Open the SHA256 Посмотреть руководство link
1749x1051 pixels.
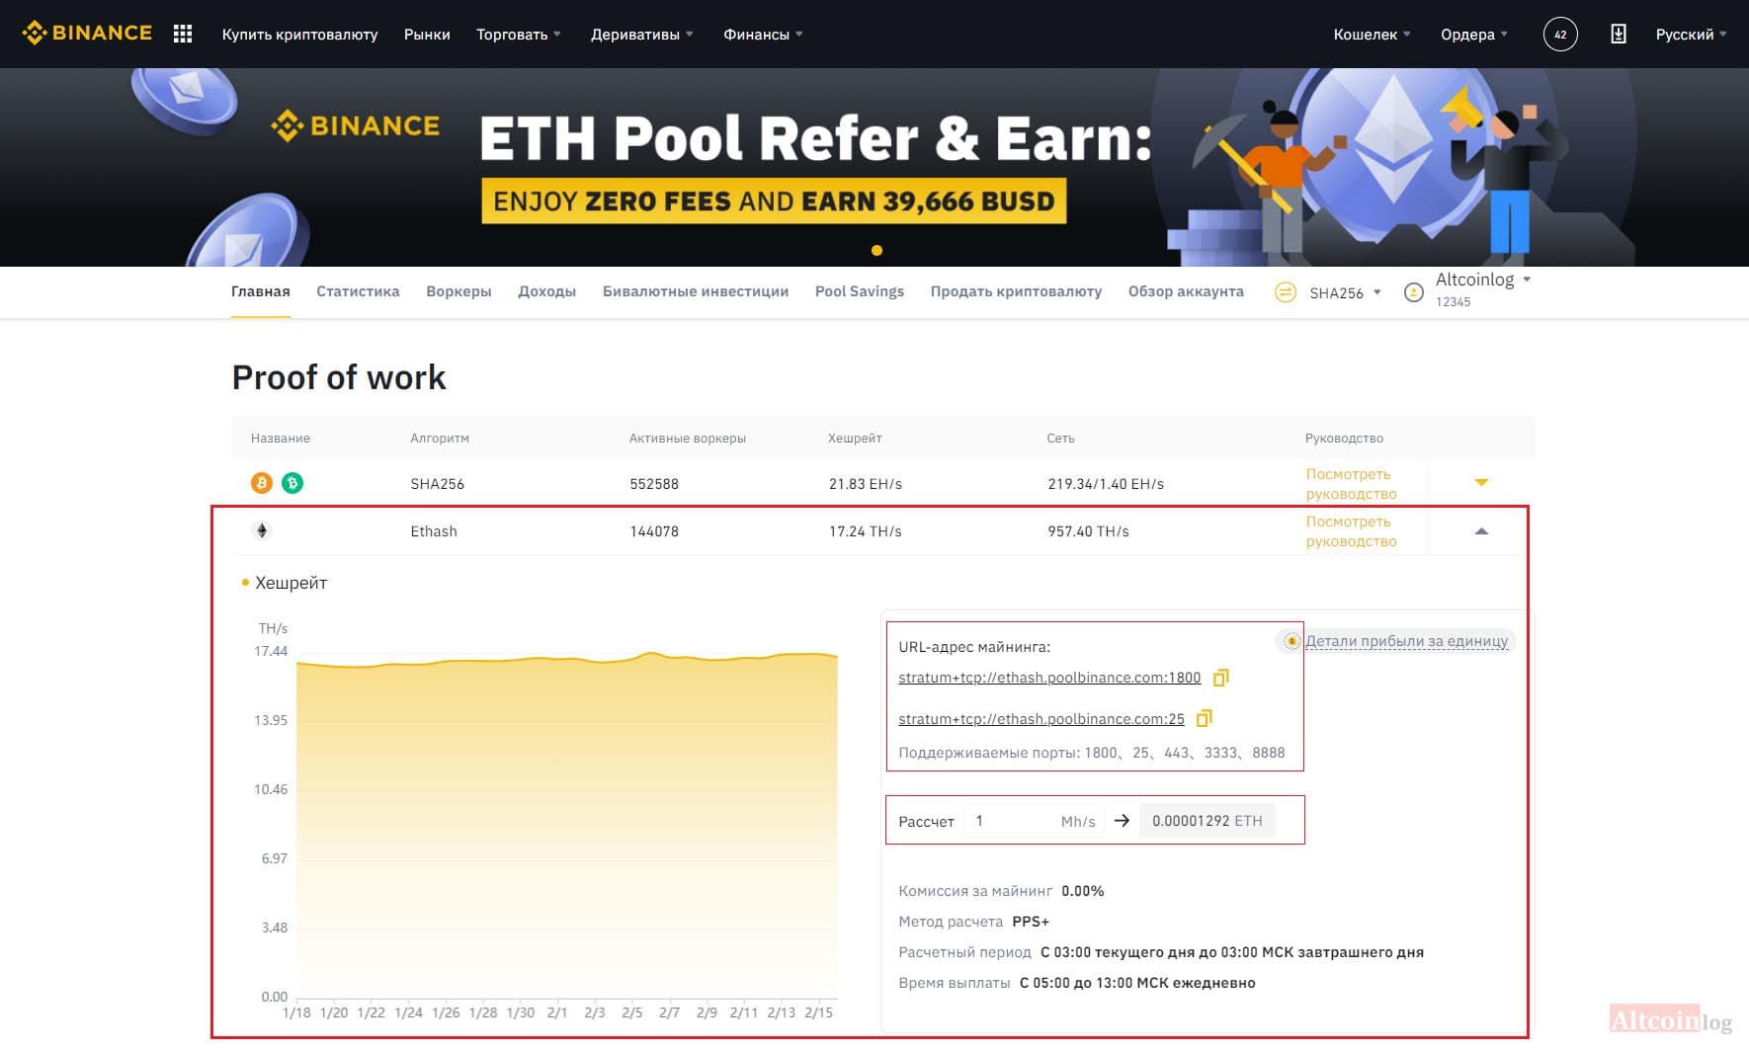click(1351, 484)
